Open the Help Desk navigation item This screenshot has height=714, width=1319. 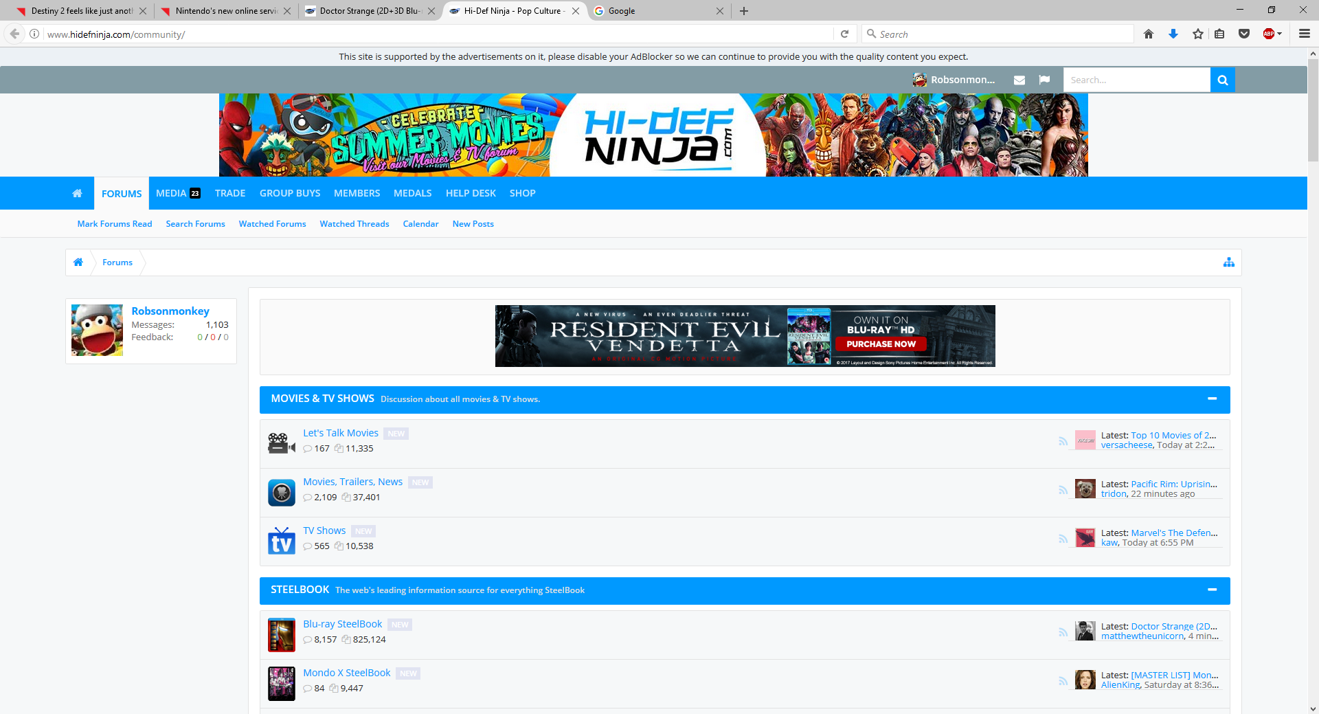tap(471, 193)
